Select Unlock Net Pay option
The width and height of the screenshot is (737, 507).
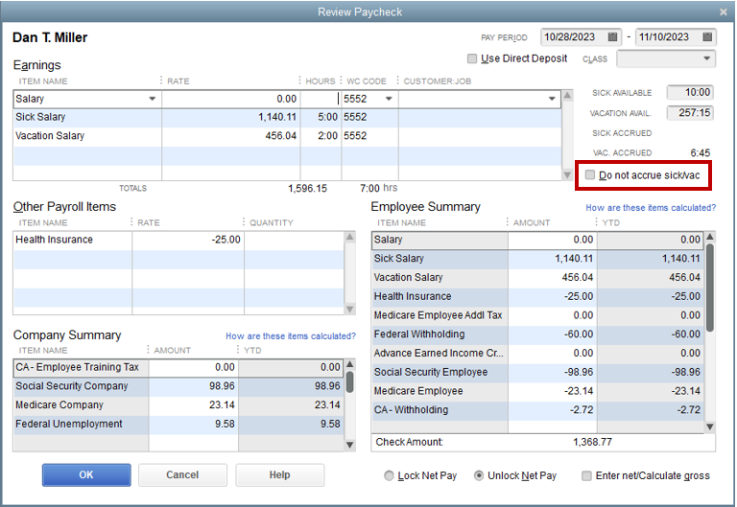click(x=479, y=476)
